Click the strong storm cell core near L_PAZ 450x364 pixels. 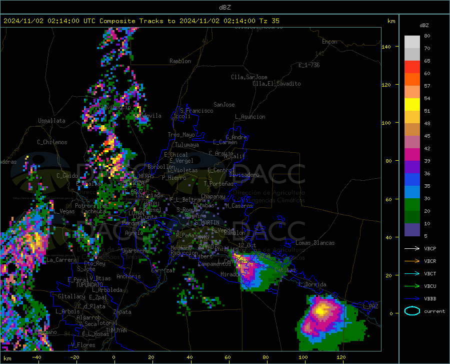tap(321, 310)
